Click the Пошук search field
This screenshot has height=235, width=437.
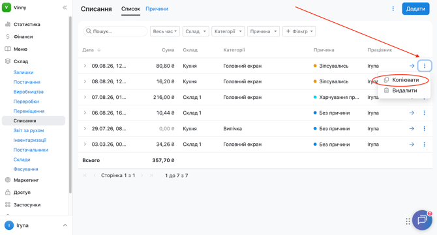click(115, 31)
